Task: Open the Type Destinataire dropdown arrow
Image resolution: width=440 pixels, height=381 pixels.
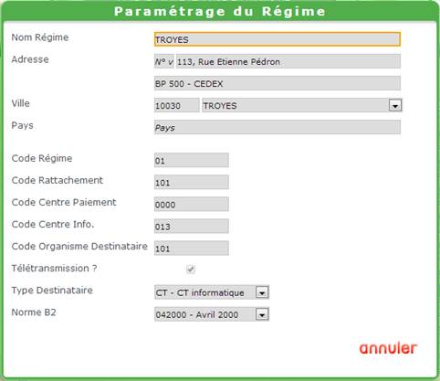Action: point(262,292)
